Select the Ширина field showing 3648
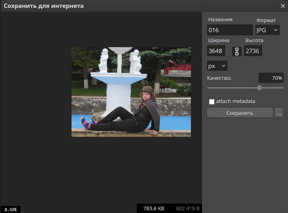This screenshot has width=288, height=213. click(216, 51)
